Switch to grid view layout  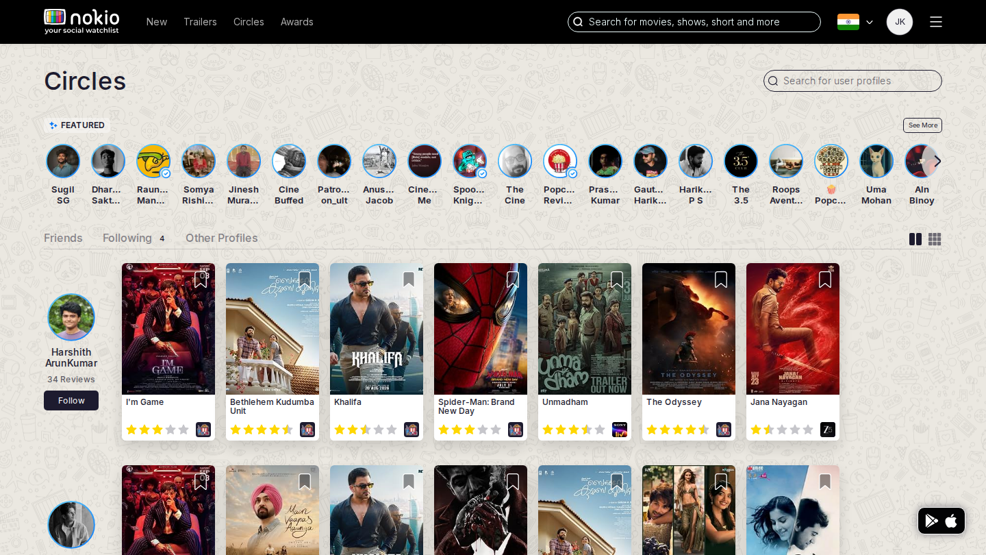(x=935, y=239)
